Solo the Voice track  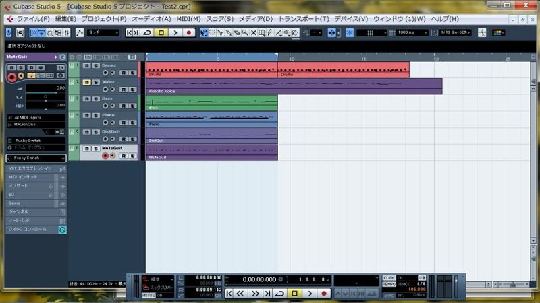[96, 82]
